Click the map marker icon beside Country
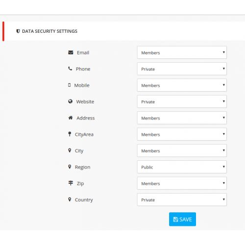The image size is (245, 245). pyautogui.click(x=70, y=199)
